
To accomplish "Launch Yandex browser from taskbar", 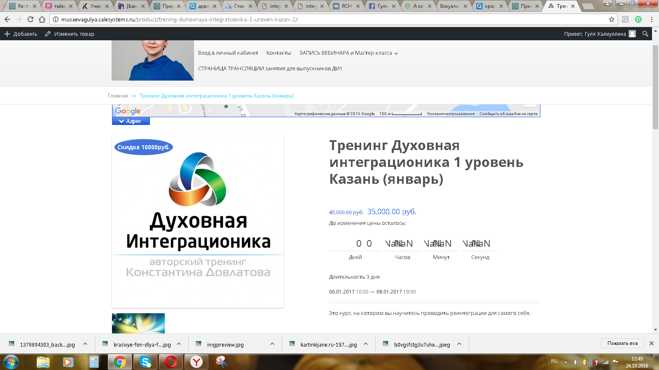I will coord(196,362).
